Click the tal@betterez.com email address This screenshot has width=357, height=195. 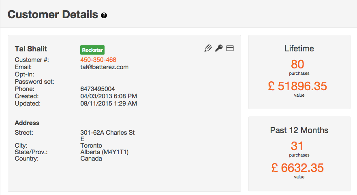tap(104, 67)
